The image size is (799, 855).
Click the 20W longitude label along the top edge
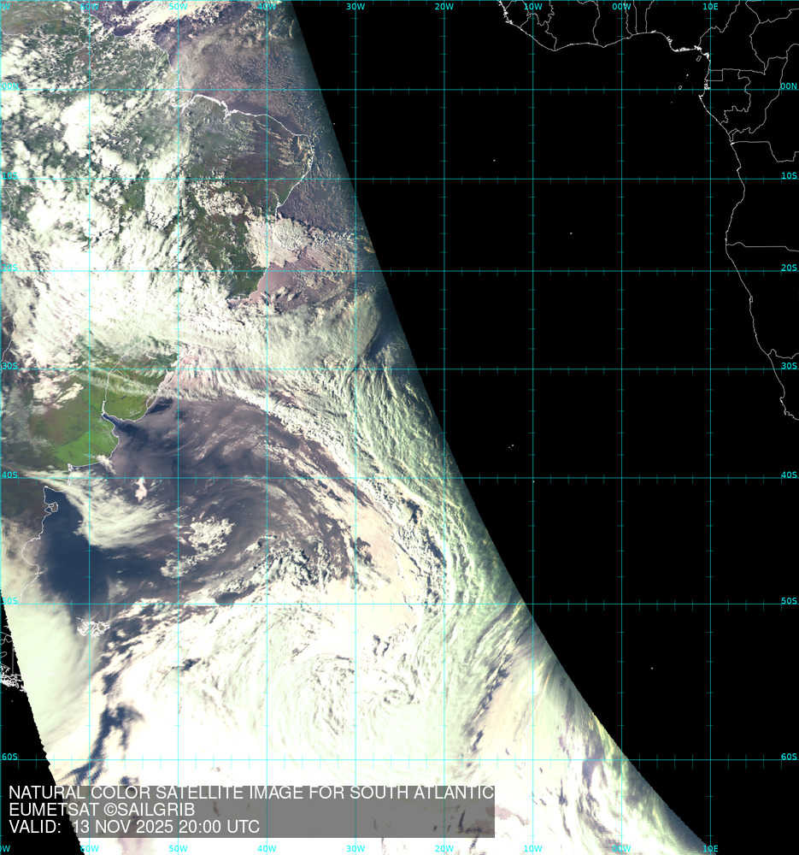[x=444, y=7]
